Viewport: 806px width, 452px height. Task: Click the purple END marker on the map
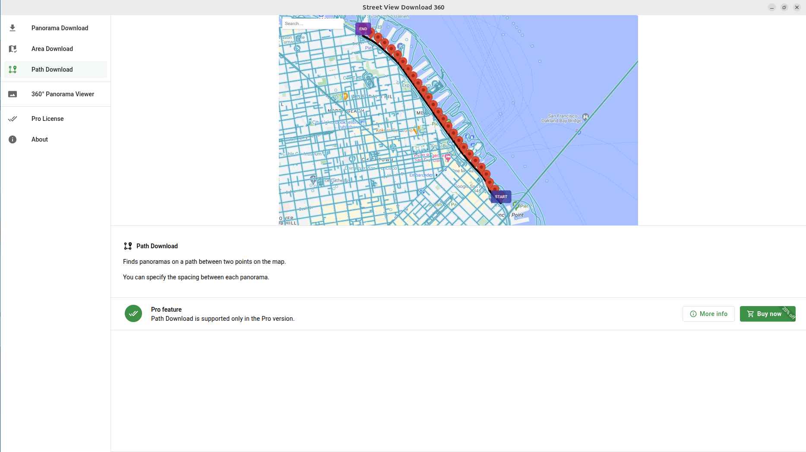click(x=363, y=29)
